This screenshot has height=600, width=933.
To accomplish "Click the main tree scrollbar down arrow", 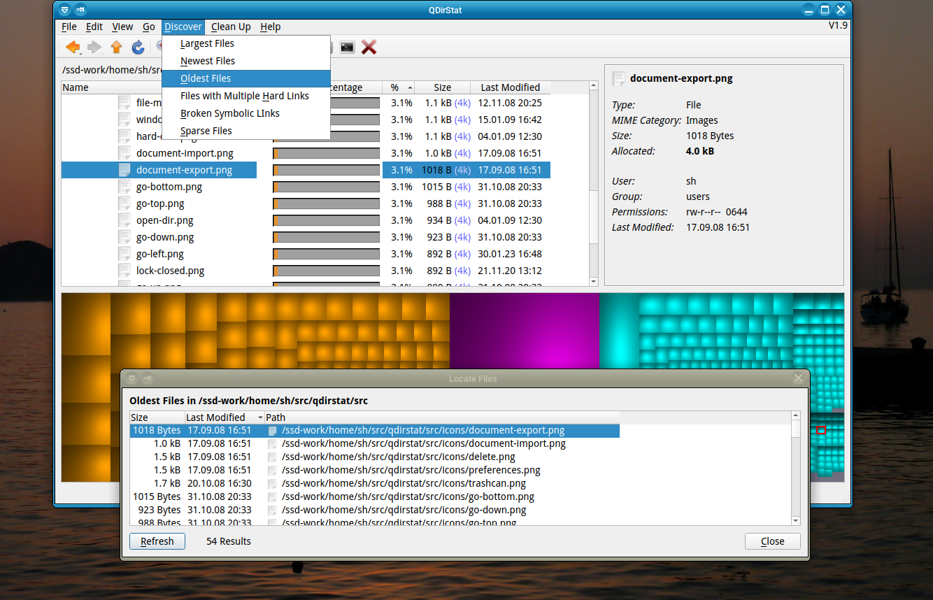I will [x=594, y=281].
